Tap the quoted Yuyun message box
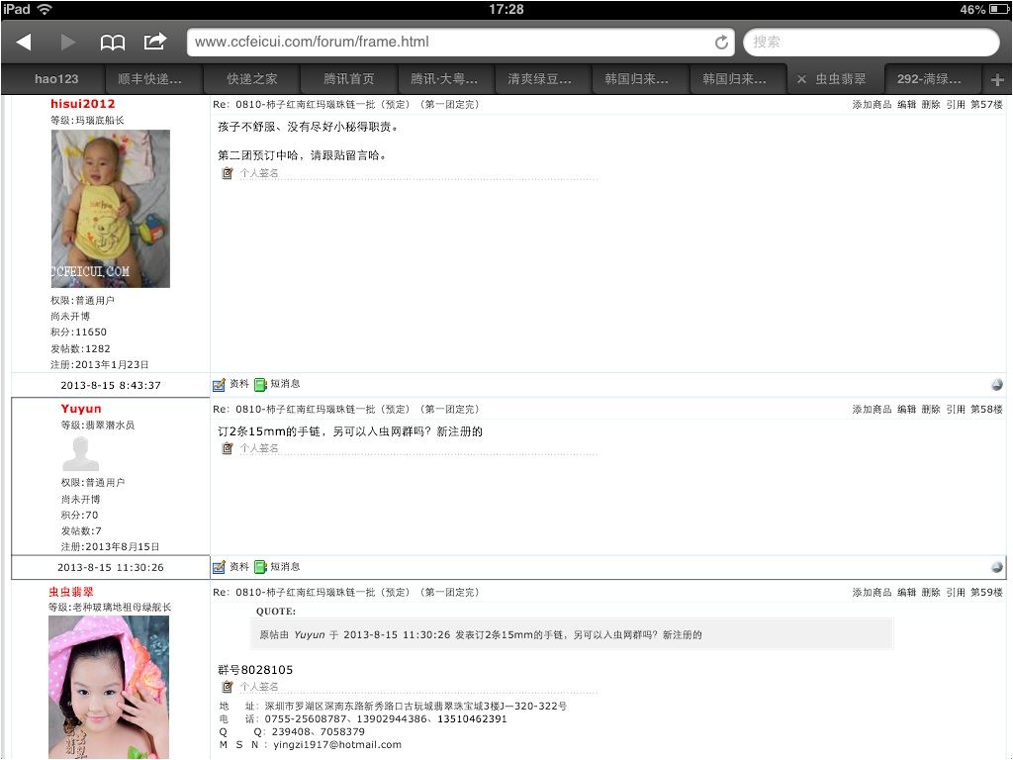The height and width of the screenshot is (760, 1013). [572, 634]
